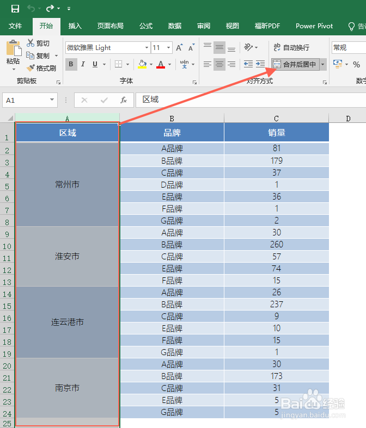
Task: Click the decrease font size icon
Action: [191, 48]
